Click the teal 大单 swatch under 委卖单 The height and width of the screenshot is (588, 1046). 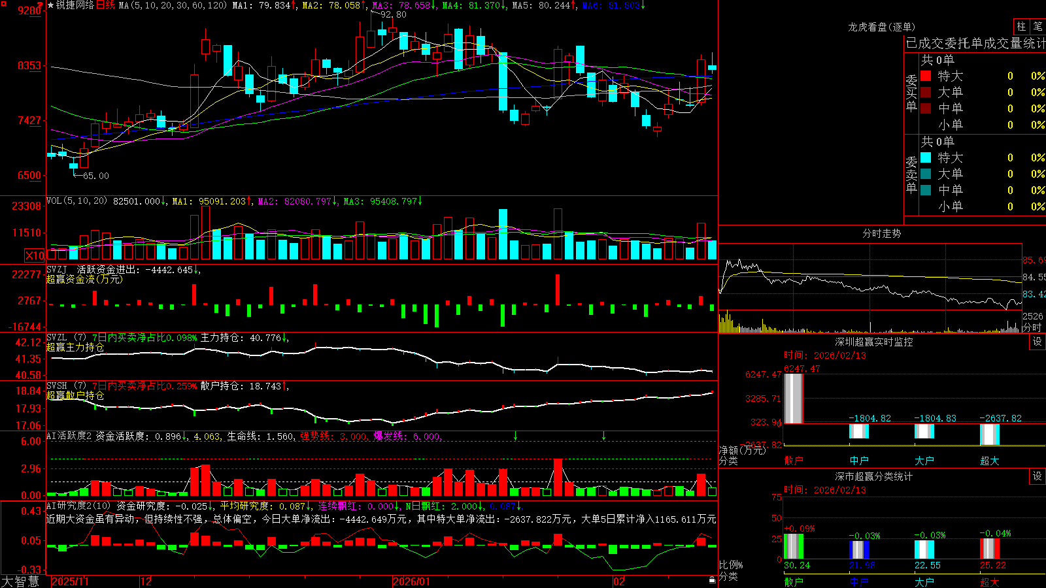coord(926,174)
